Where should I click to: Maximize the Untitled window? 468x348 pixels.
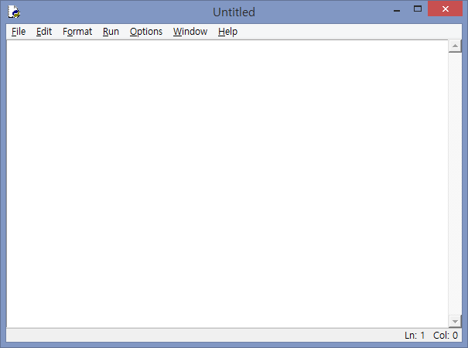418,9
